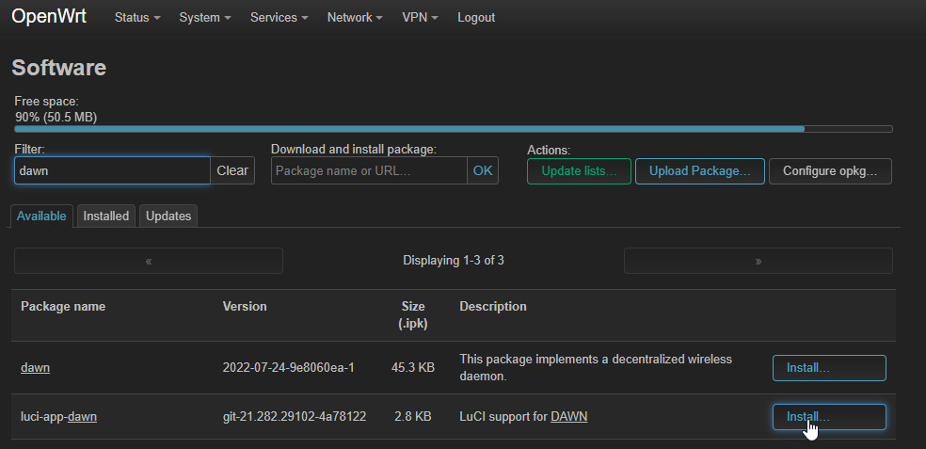Viewport: 926px width, 449px height.
Task: Select the decentralized wireless daemon description
Action: (596, 367)
